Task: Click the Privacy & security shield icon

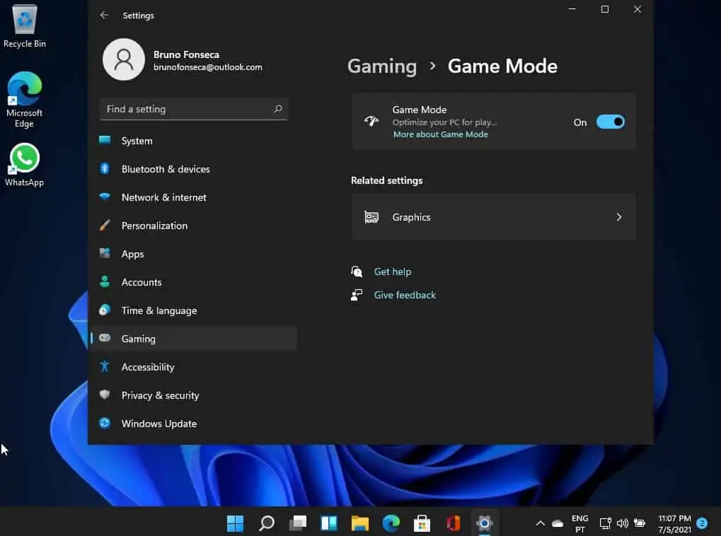Action: [105, 395]
